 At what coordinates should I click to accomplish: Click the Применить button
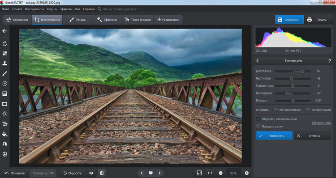(274, 136)
